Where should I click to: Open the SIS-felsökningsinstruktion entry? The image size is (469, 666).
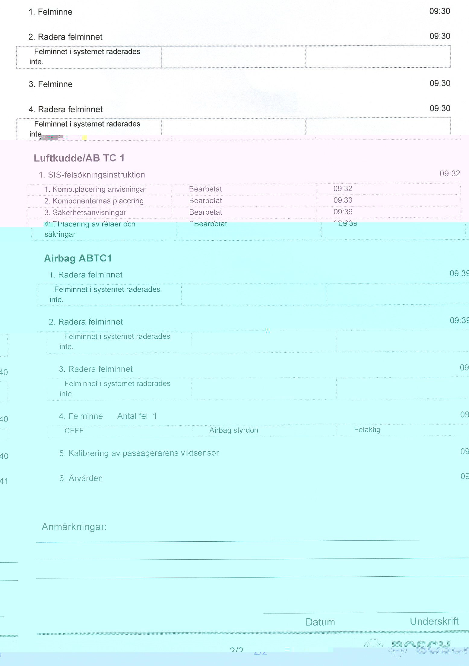(x=96, y=175)
